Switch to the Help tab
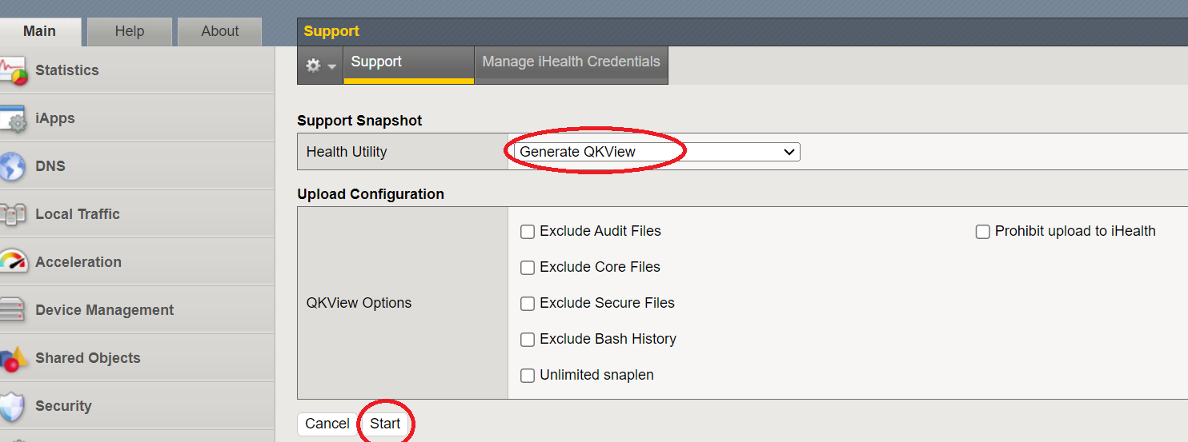Viewport: 1188px width, 442px height. click(x=130, y=31)
